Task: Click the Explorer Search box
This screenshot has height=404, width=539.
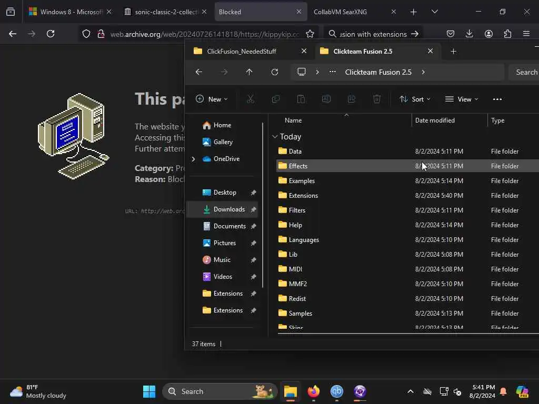Action: tap(524, 72)
